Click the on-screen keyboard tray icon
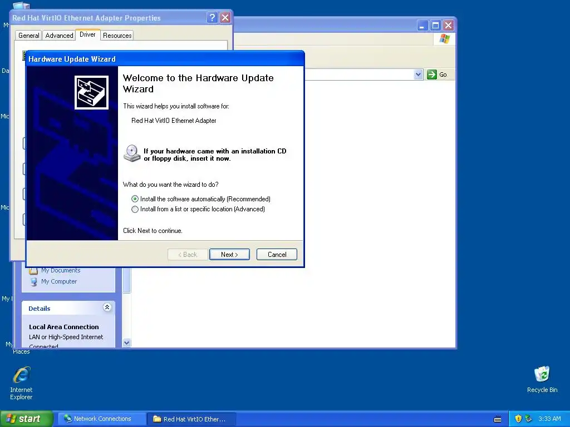Image resolution: width=570 pixels, height=427 pixels. tap(498, 419)
